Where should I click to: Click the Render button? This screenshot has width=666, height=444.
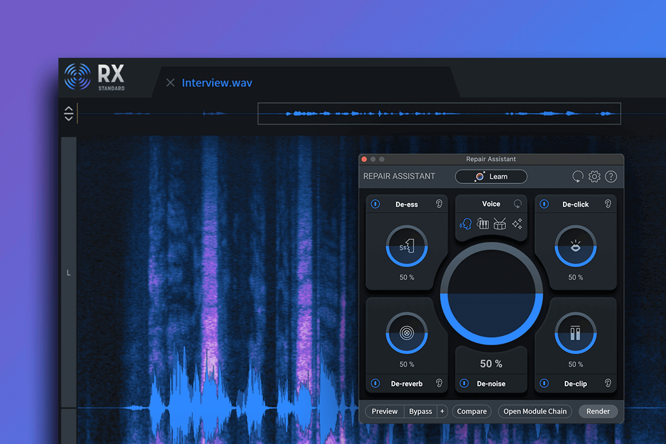coord(598,411)
